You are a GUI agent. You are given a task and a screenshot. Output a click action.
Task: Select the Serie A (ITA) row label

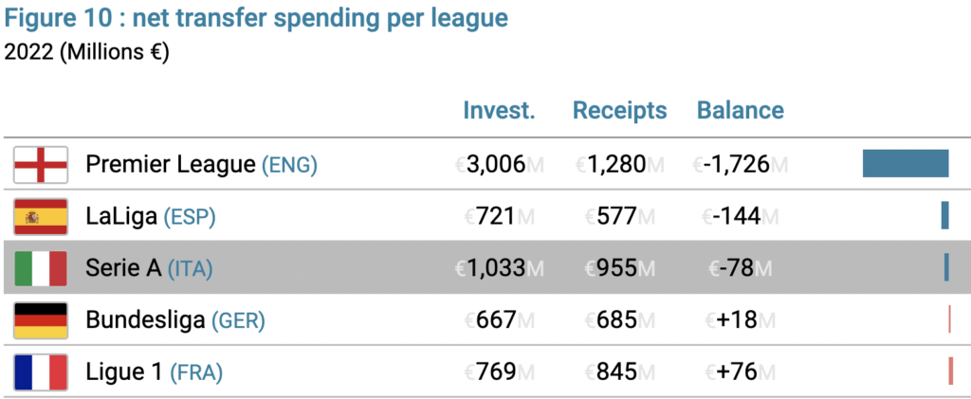click(149, 268)
